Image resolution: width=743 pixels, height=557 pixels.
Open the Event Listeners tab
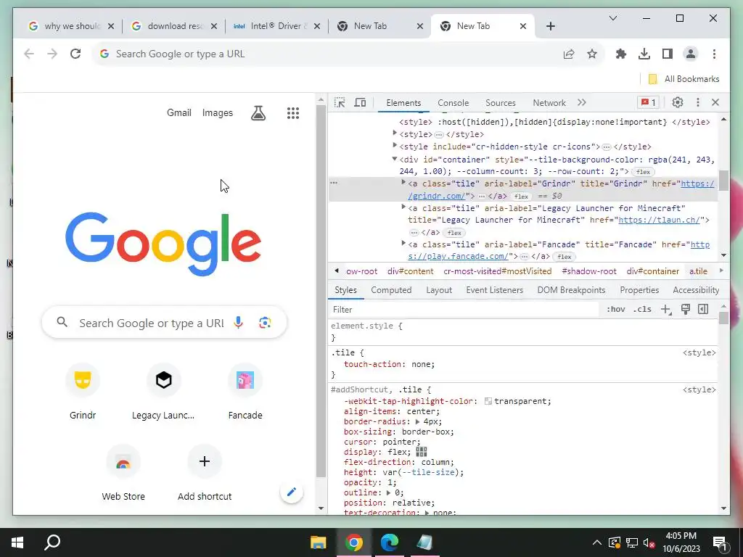494,290
